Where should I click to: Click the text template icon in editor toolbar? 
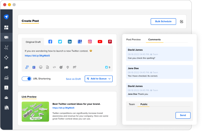(x=75, y=67)
